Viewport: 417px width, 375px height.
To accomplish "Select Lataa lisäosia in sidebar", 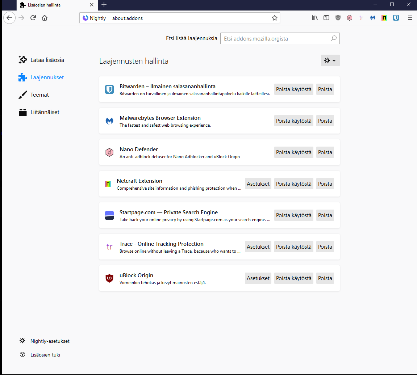I will pyautogui.click(x=42, y=60).
